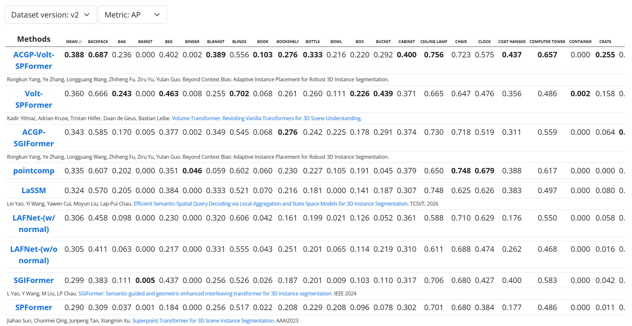Open the Volt-SPFormer method page
The image size is (632, 326).
(x=34, y=99)
